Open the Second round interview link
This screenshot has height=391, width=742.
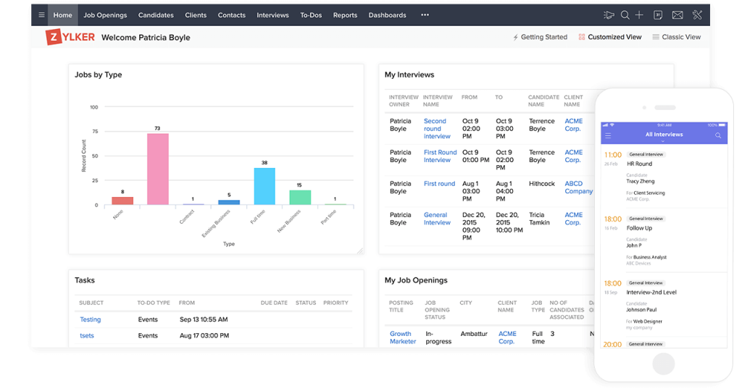tap(437, 129)
